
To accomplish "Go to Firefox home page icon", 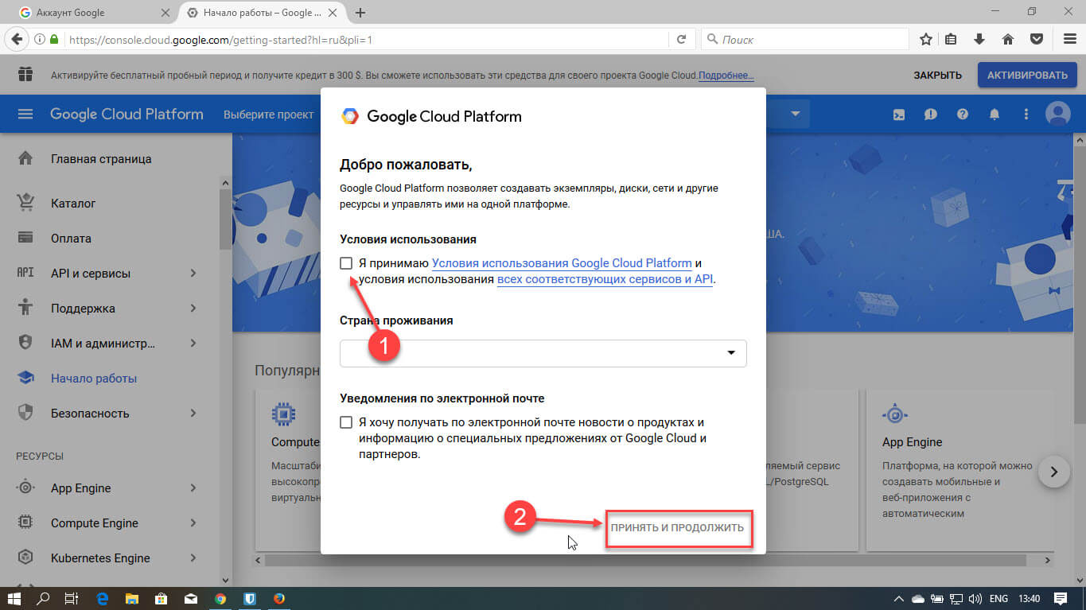I will 1008,39.
